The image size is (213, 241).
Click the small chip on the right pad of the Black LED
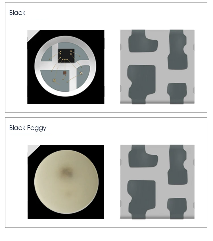pyautogui.click(x=81, y=73)
